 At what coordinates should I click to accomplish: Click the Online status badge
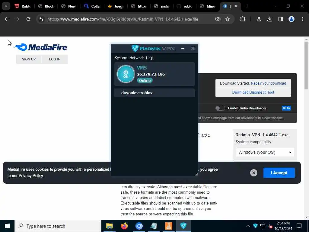pyautogui.click(x=145, y=80)
